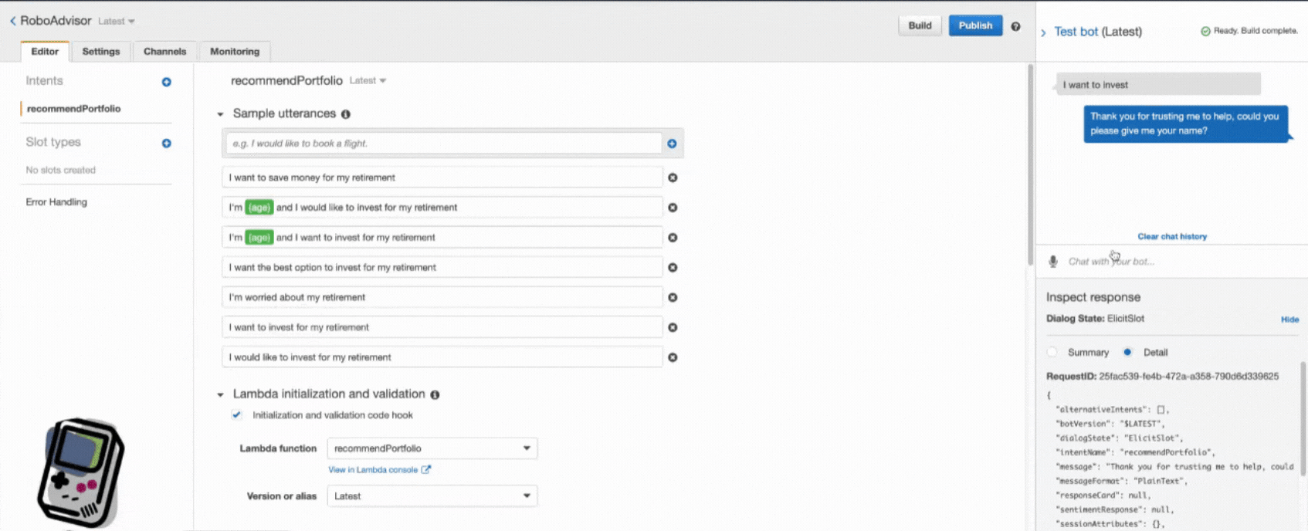Click the info icon beside Sample utterances

pyautogui.click(x=346, y=114)
